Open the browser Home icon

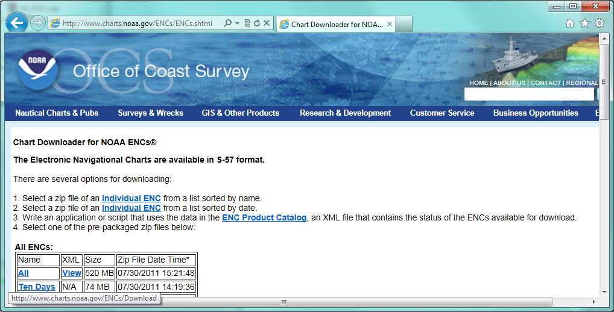coord(570,23)
